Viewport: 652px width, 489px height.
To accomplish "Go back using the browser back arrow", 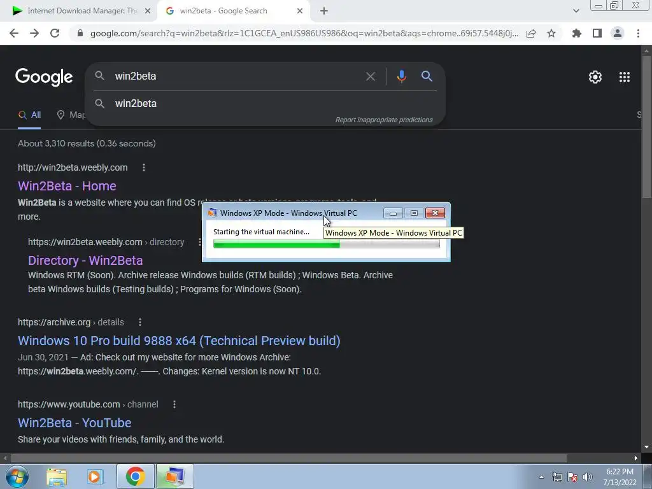I will click(14, 33).
